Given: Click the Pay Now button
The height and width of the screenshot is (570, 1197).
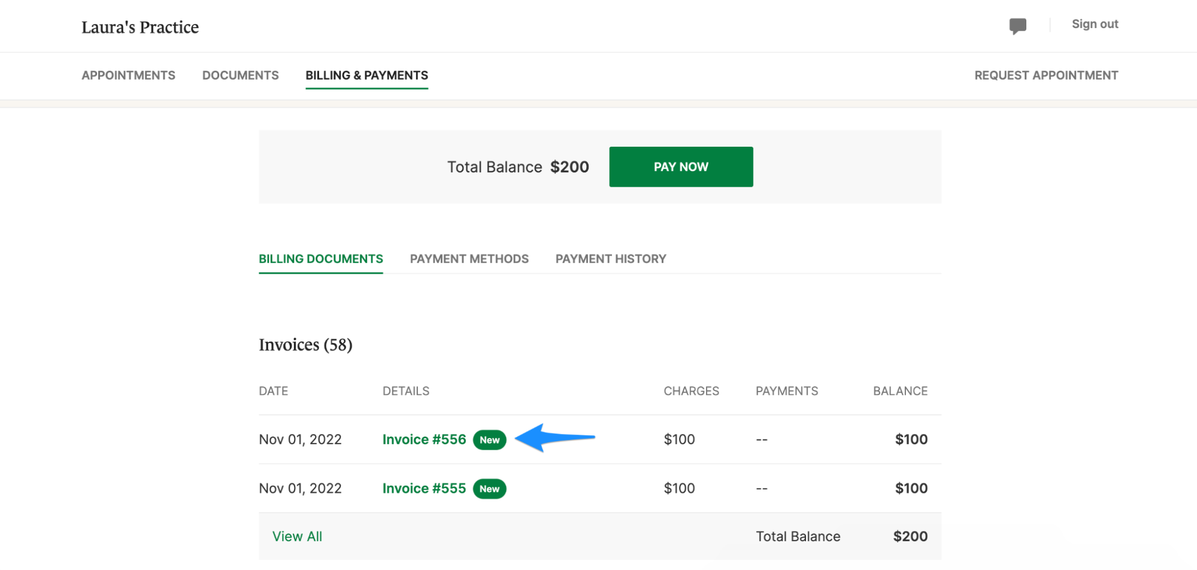Looking at the screenshot, I should 680,166.
